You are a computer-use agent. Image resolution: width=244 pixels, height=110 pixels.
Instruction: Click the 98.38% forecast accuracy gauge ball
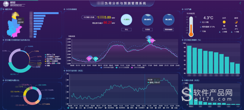(x=169, y=20)
